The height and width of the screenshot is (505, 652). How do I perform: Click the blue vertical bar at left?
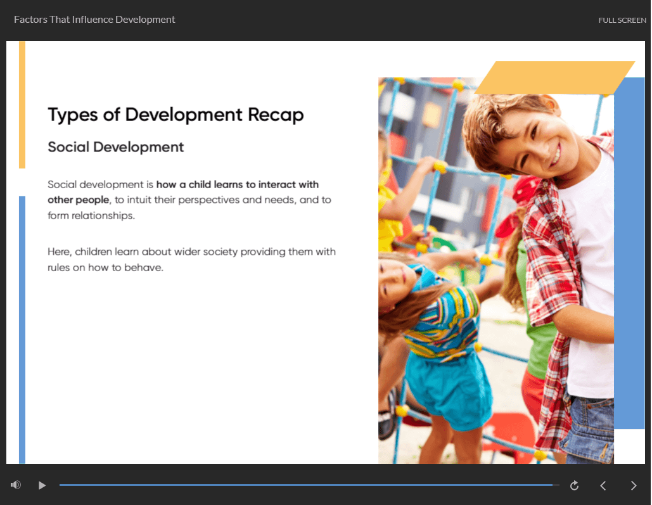[22, 329]
